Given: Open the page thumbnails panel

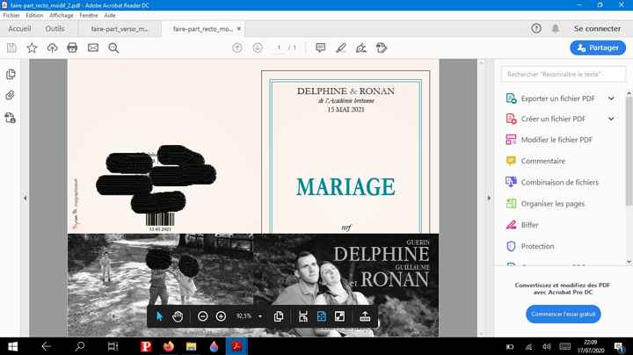Looking at the screenshot, I should tap(11, 74).
